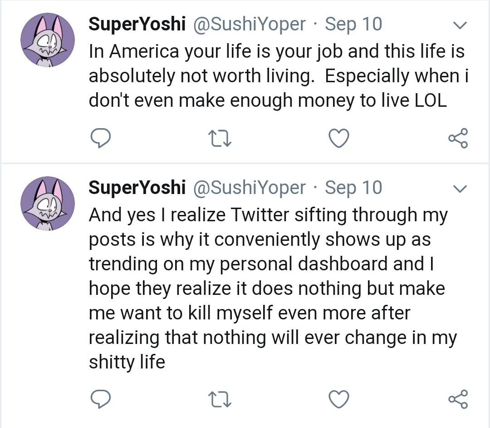Like the "In America your life" tweet
This screenshot has height=428, width=490.
338,138
